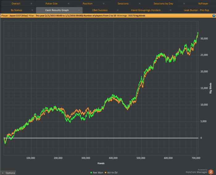This screenshot has width=216, height=175.
Task: Click the 500,000 hands axis label
Action: click(141, 158)
